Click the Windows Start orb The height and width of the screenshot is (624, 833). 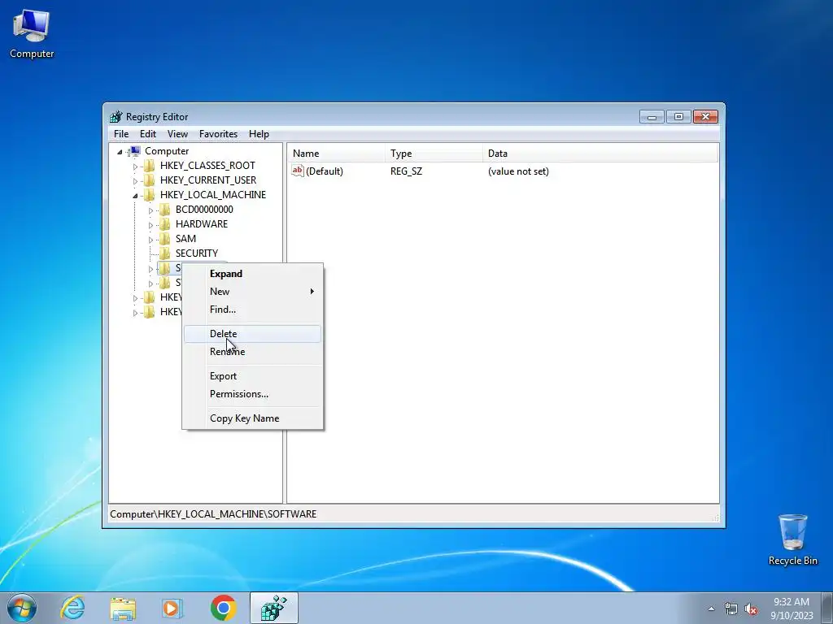point(21,608)
